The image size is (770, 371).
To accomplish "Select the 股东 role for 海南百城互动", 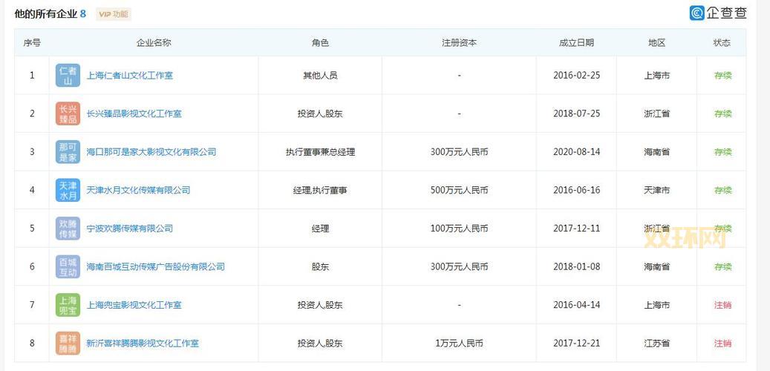I will [x=320, y=267].
